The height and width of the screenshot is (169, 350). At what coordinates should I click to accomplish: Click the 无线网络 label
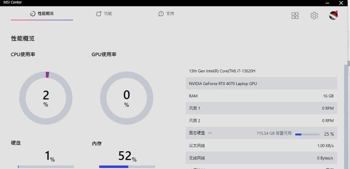(197, 158)
